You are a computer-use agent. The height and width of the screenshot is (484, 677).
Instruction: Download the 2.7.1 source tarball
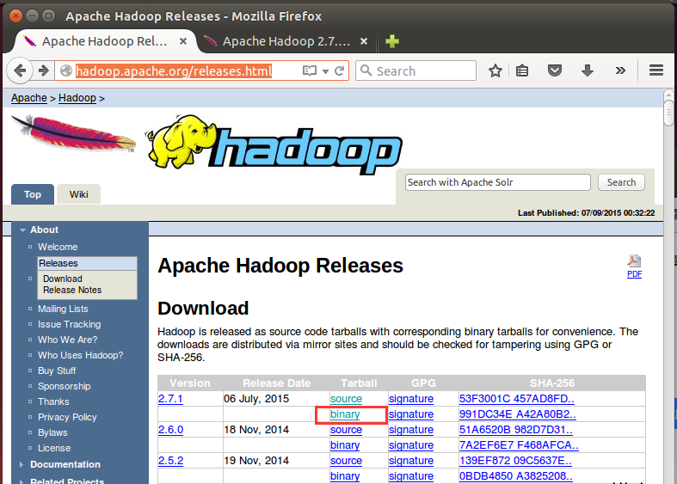click(x=347, y=399)
